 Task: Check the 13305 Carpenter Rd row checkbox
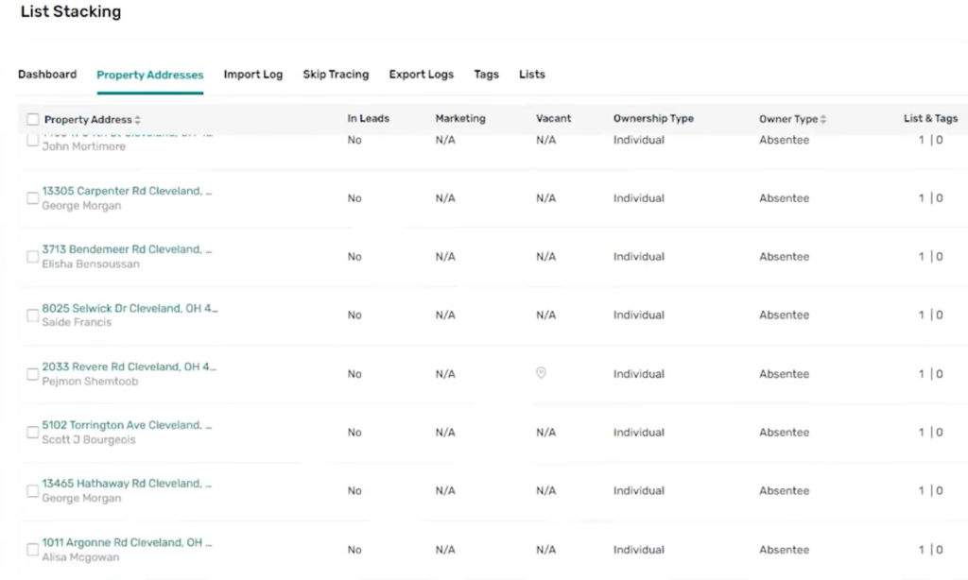[32, 197]
